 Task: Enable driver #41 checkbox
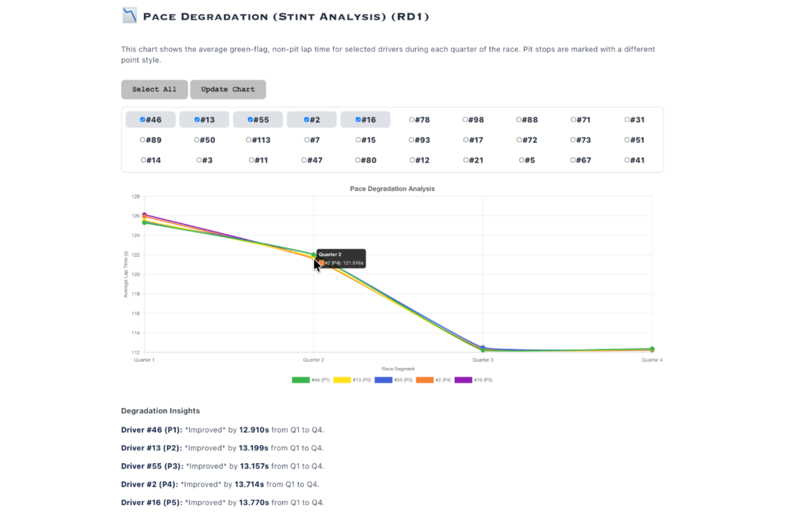tap(627, 160)
